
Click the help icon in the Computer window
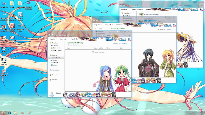(x=201, y=9)
